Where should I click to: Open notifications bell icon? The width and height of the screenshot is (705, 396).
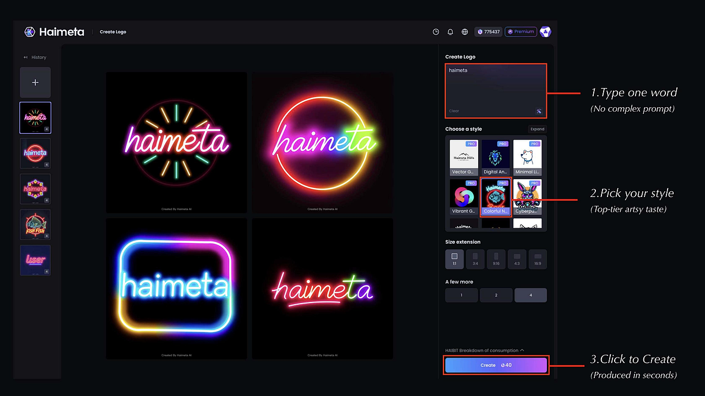click(x=450, y=32)
